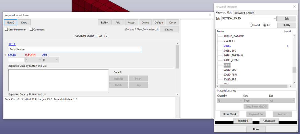
Task: Select SOLID_EFG in keyword tree
Action: pos(230,70)
